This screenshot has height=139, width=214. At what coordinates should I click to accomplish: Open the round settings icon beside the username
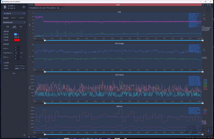click(x=24, y=7)
